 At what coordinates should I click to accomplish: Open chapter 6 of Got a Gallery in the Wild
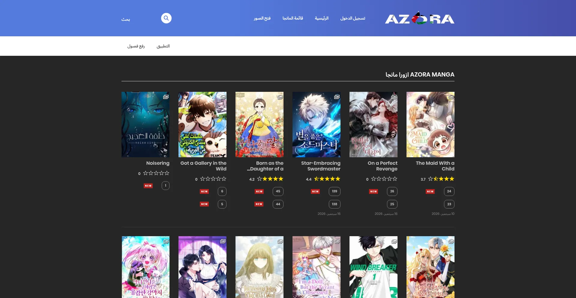point(222,191)
